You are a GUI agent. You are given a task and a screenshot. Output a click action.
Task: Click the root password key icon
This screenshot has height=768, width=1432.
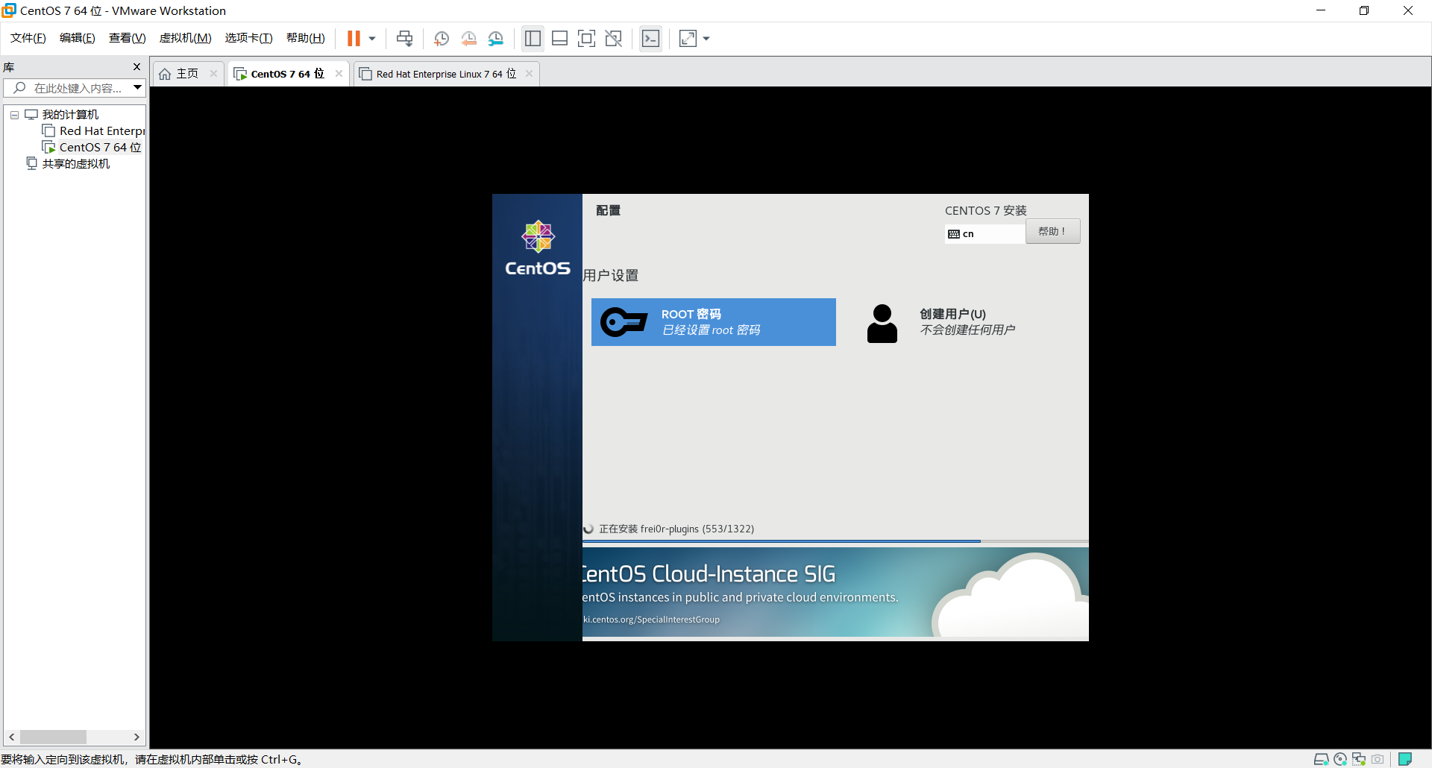(624, 322)
